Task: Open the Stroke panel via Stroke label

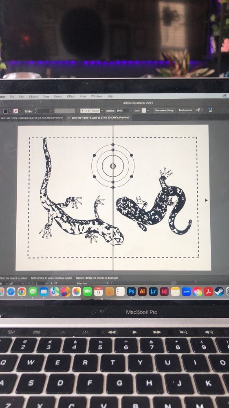Action: point(29,111)
